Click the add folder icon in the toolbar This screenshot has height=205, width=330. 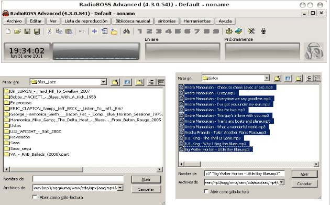[x=114, y=31]
